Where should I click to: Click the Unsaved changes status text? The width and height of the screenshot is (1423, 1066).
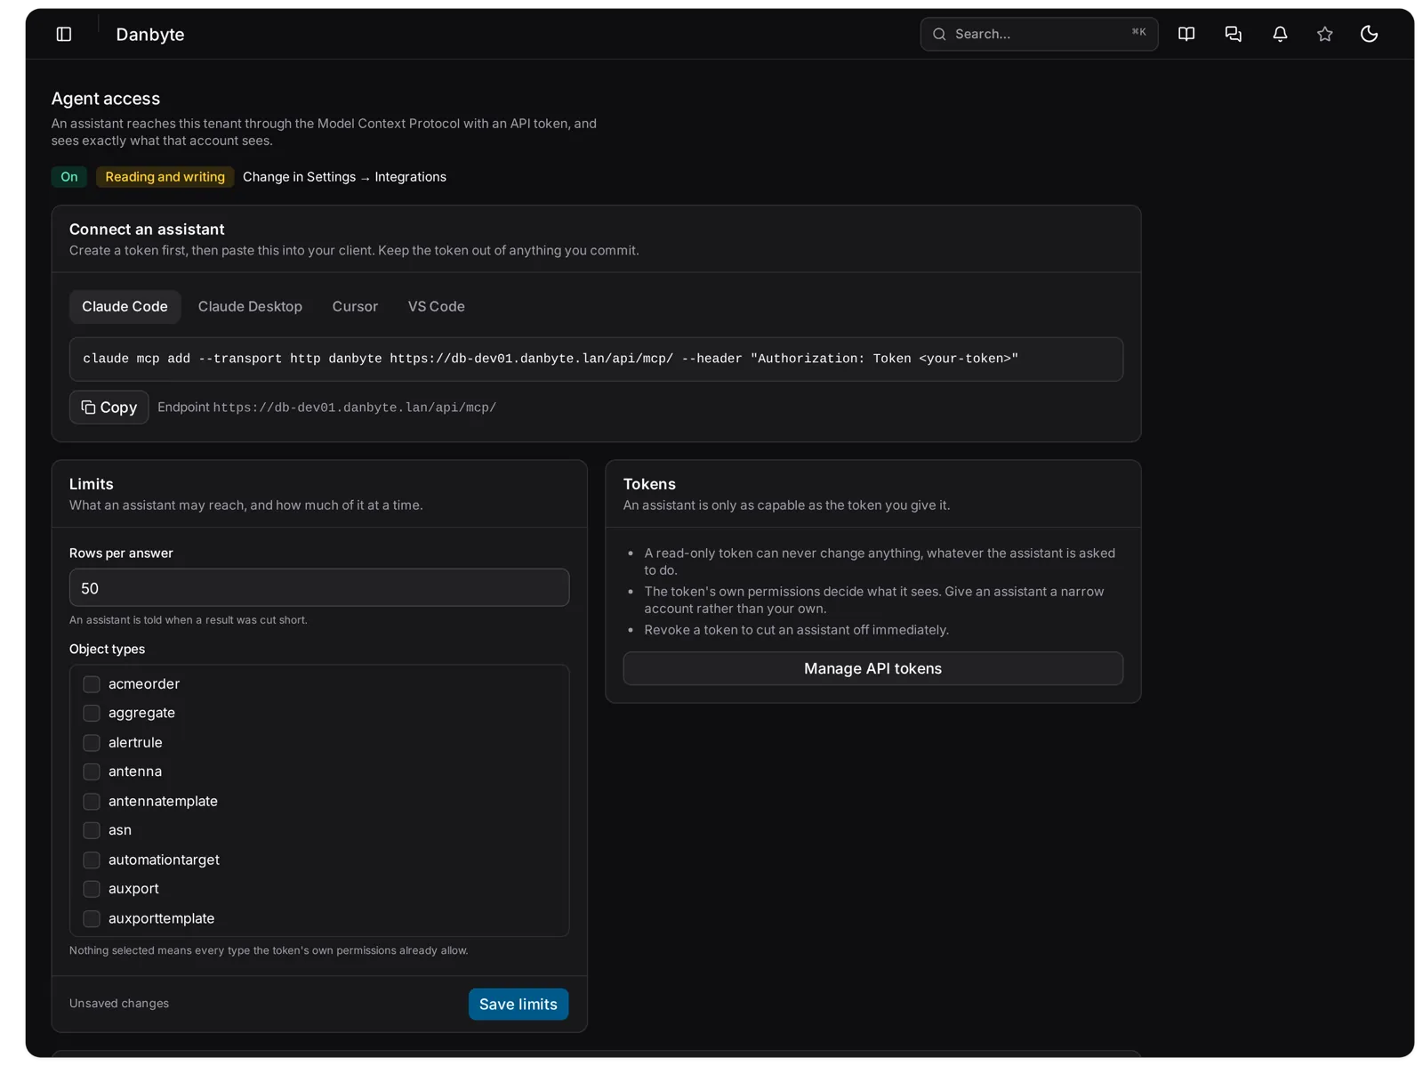click(x=119, y=1004)
